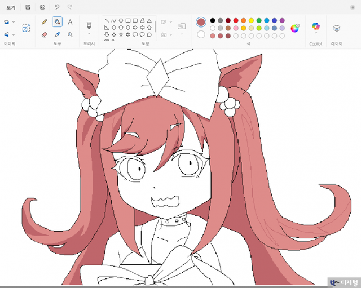This screenshot has width=361, height=288.
Task: Select the Line shape
Action: coord(107,21)
